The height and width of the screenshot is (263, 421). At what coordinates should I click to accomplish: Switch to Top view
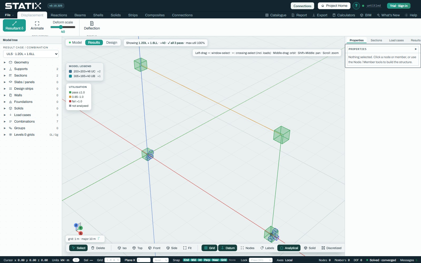click(x=137, y=248)
